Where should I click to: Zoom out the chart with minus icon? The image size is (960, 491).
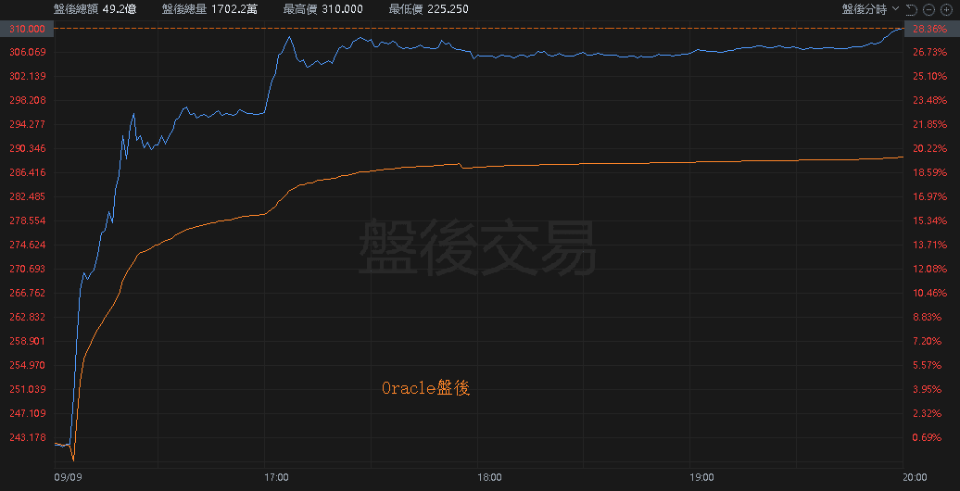pos(928,9)
